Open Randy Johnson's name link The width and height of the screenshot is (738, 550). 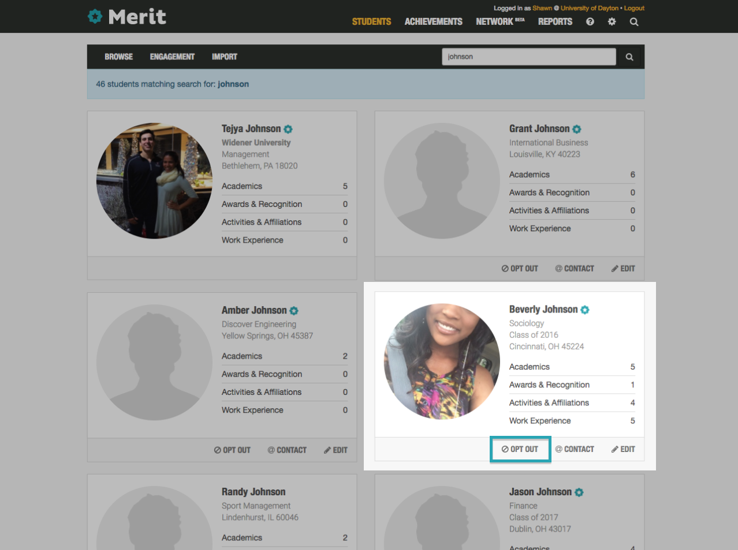tap(254, 492)
